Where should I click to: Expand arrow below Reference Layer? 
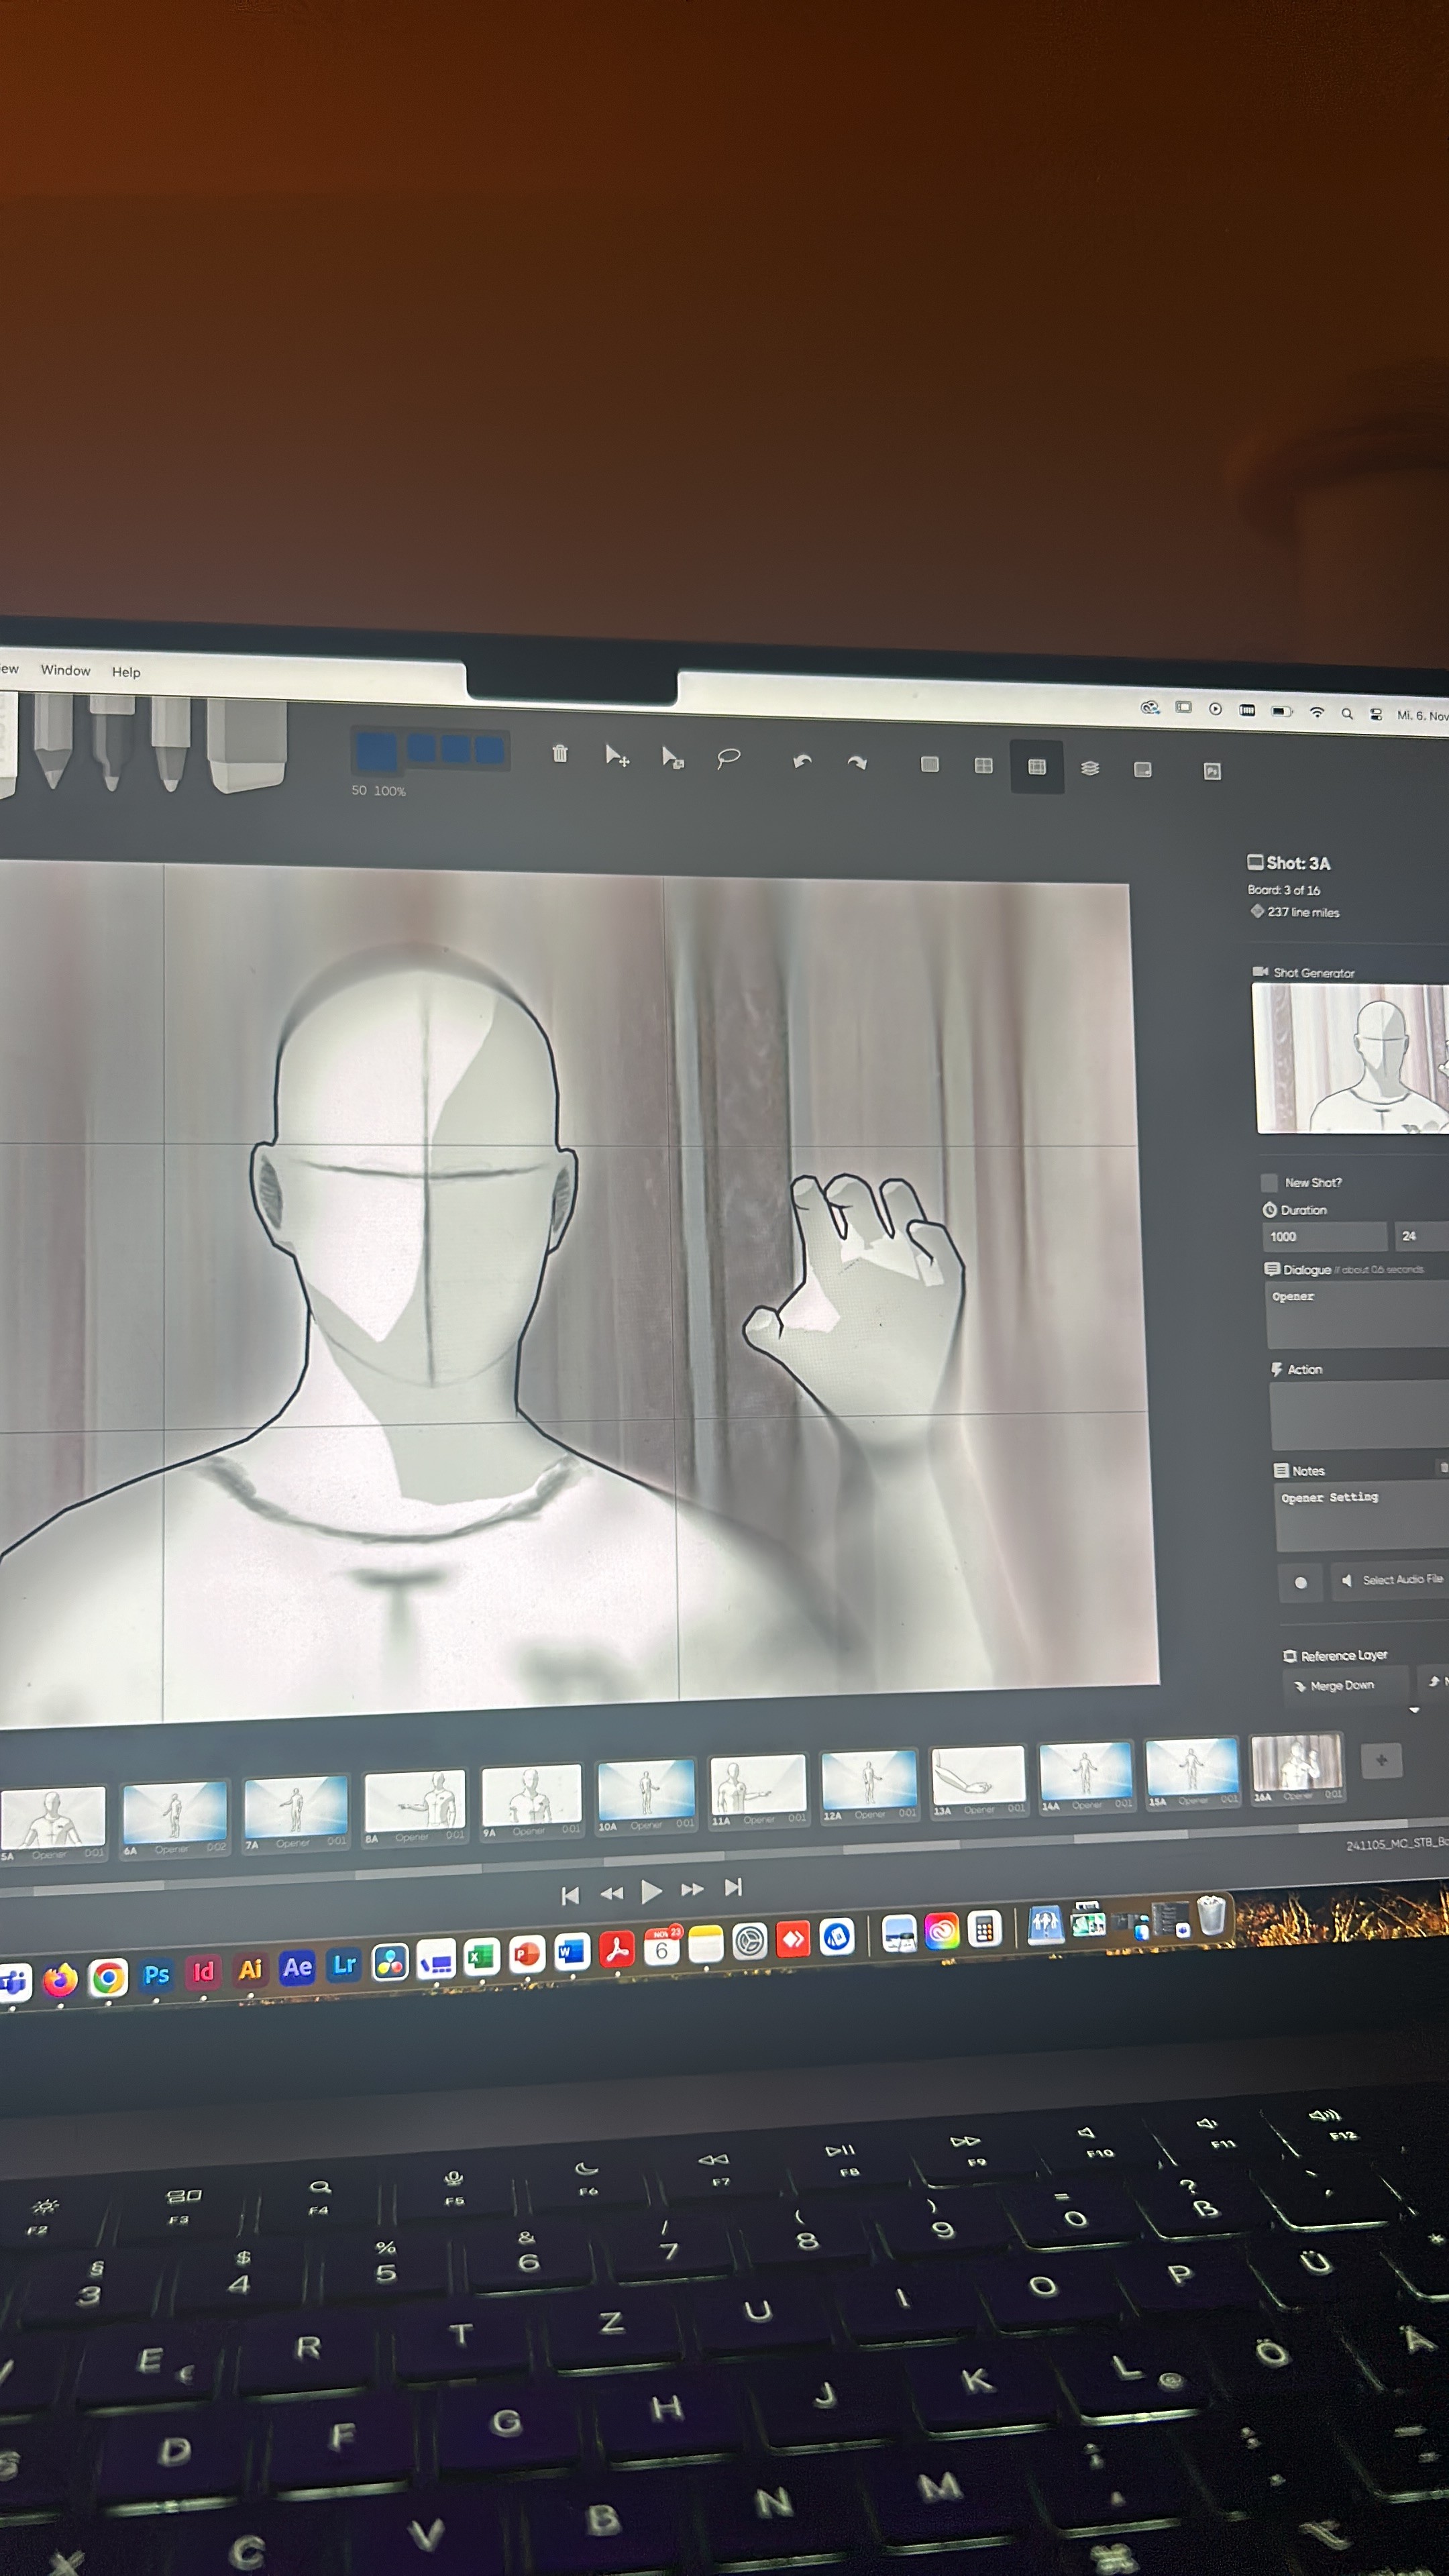1414,1710
